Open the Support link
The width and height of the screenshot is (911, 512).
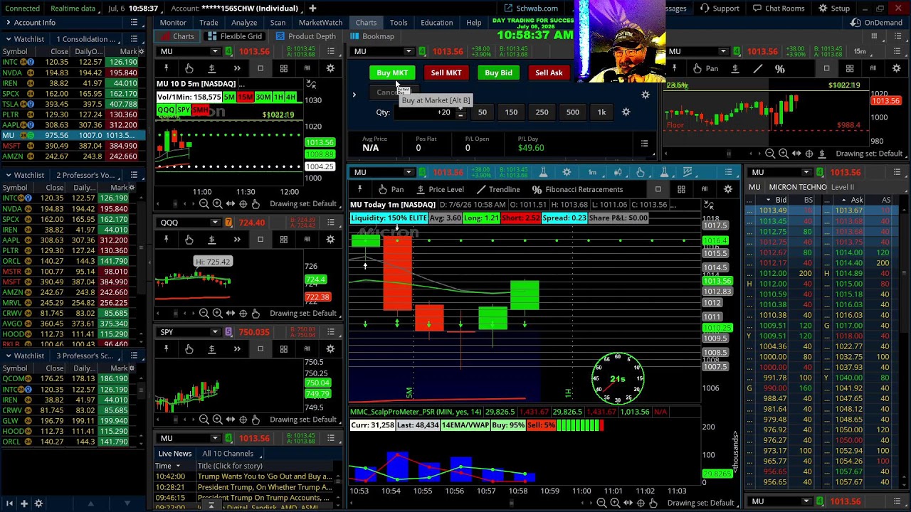point(720,8)
